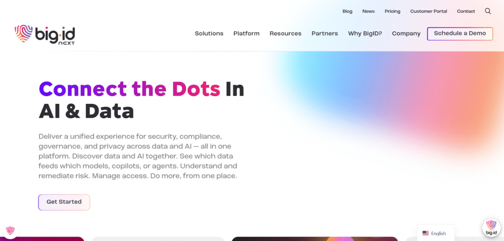Click the Schedule a Demo button
504x241 pixels.
[460, 34]
